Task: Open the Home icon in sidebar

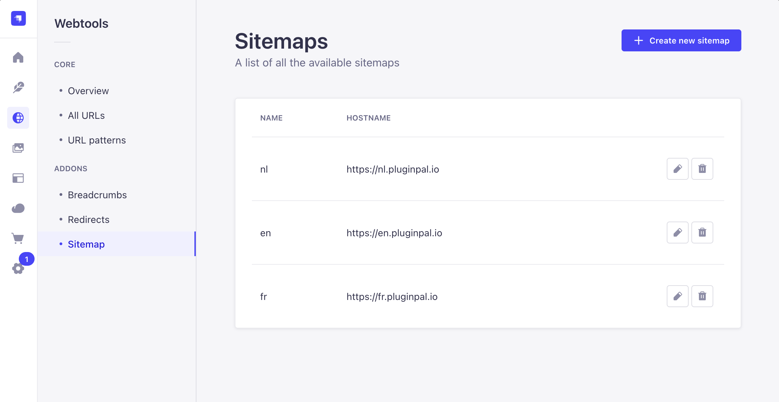Action: (x=18, y=58)
